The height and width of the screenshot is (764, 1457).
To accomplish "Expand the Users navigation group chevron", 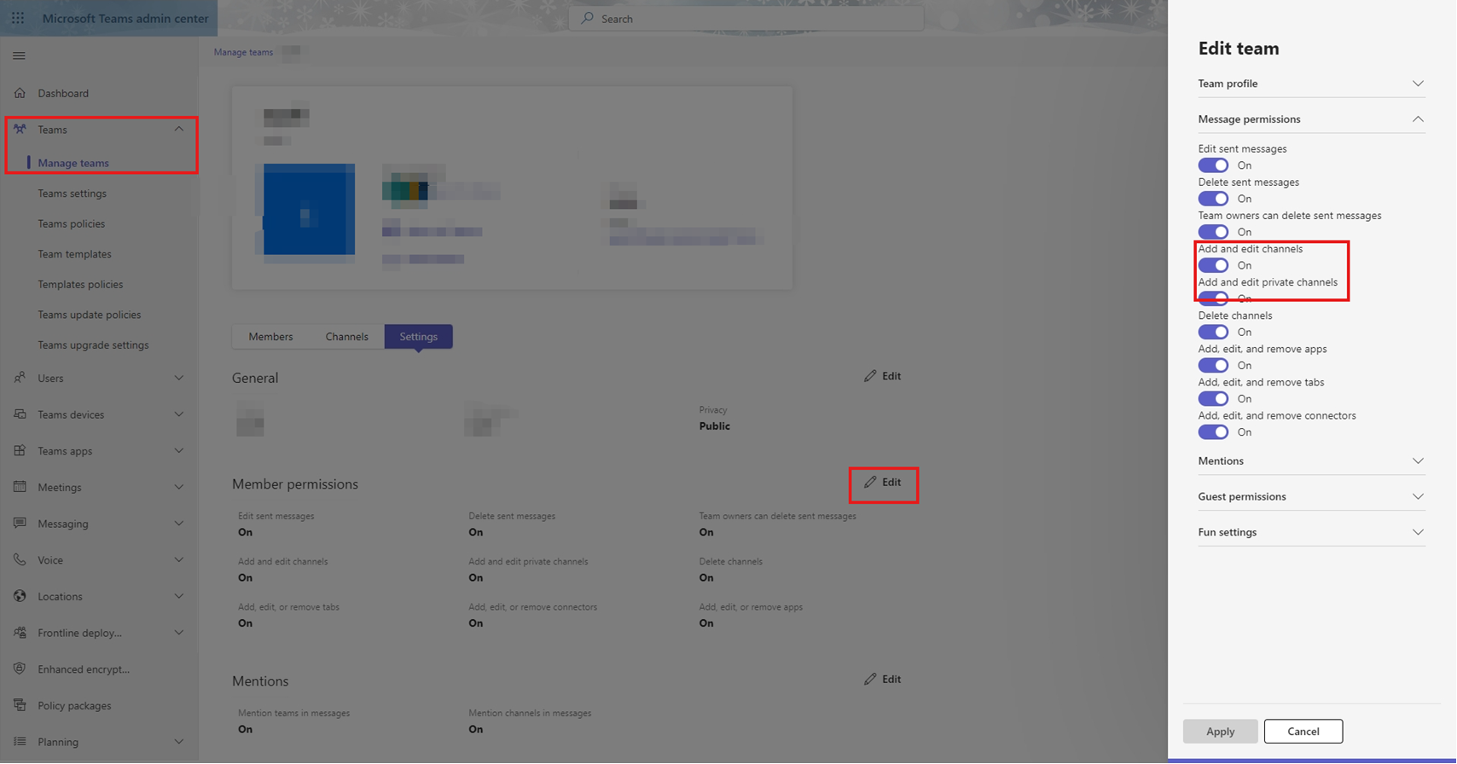I will (179, 378).
